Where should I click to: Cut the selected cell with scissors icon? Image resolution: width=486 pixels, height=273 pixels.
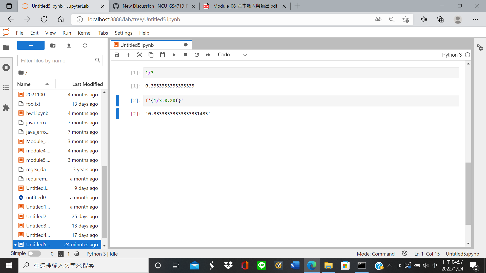click(x=139, y=55)
